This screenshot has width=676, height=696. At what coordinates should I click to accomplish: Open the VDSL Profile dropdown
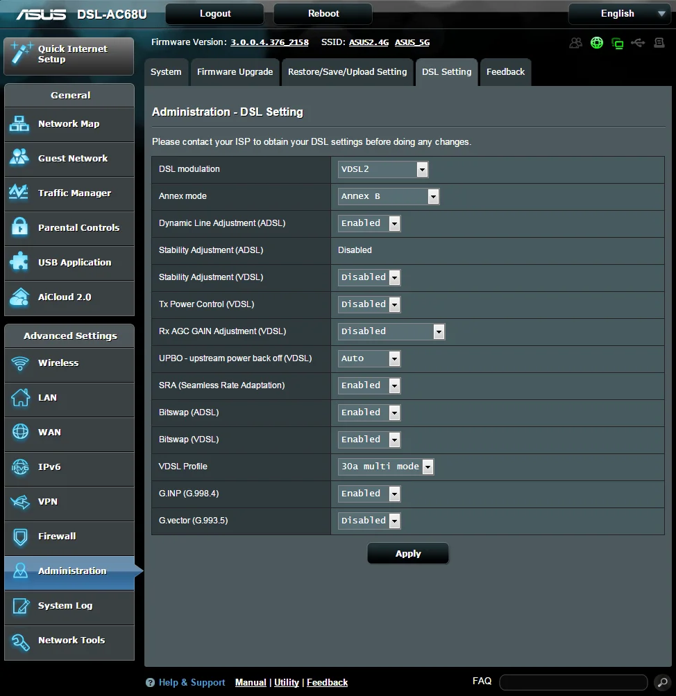pyautogui.click(x=386, y=467)
